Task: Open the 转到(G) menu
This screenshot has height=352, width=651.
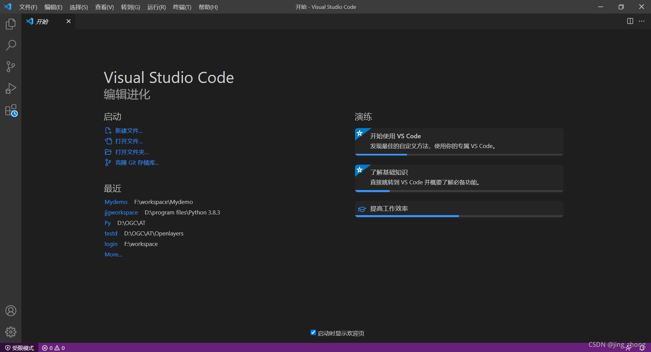Action: (x=131, y=7)
